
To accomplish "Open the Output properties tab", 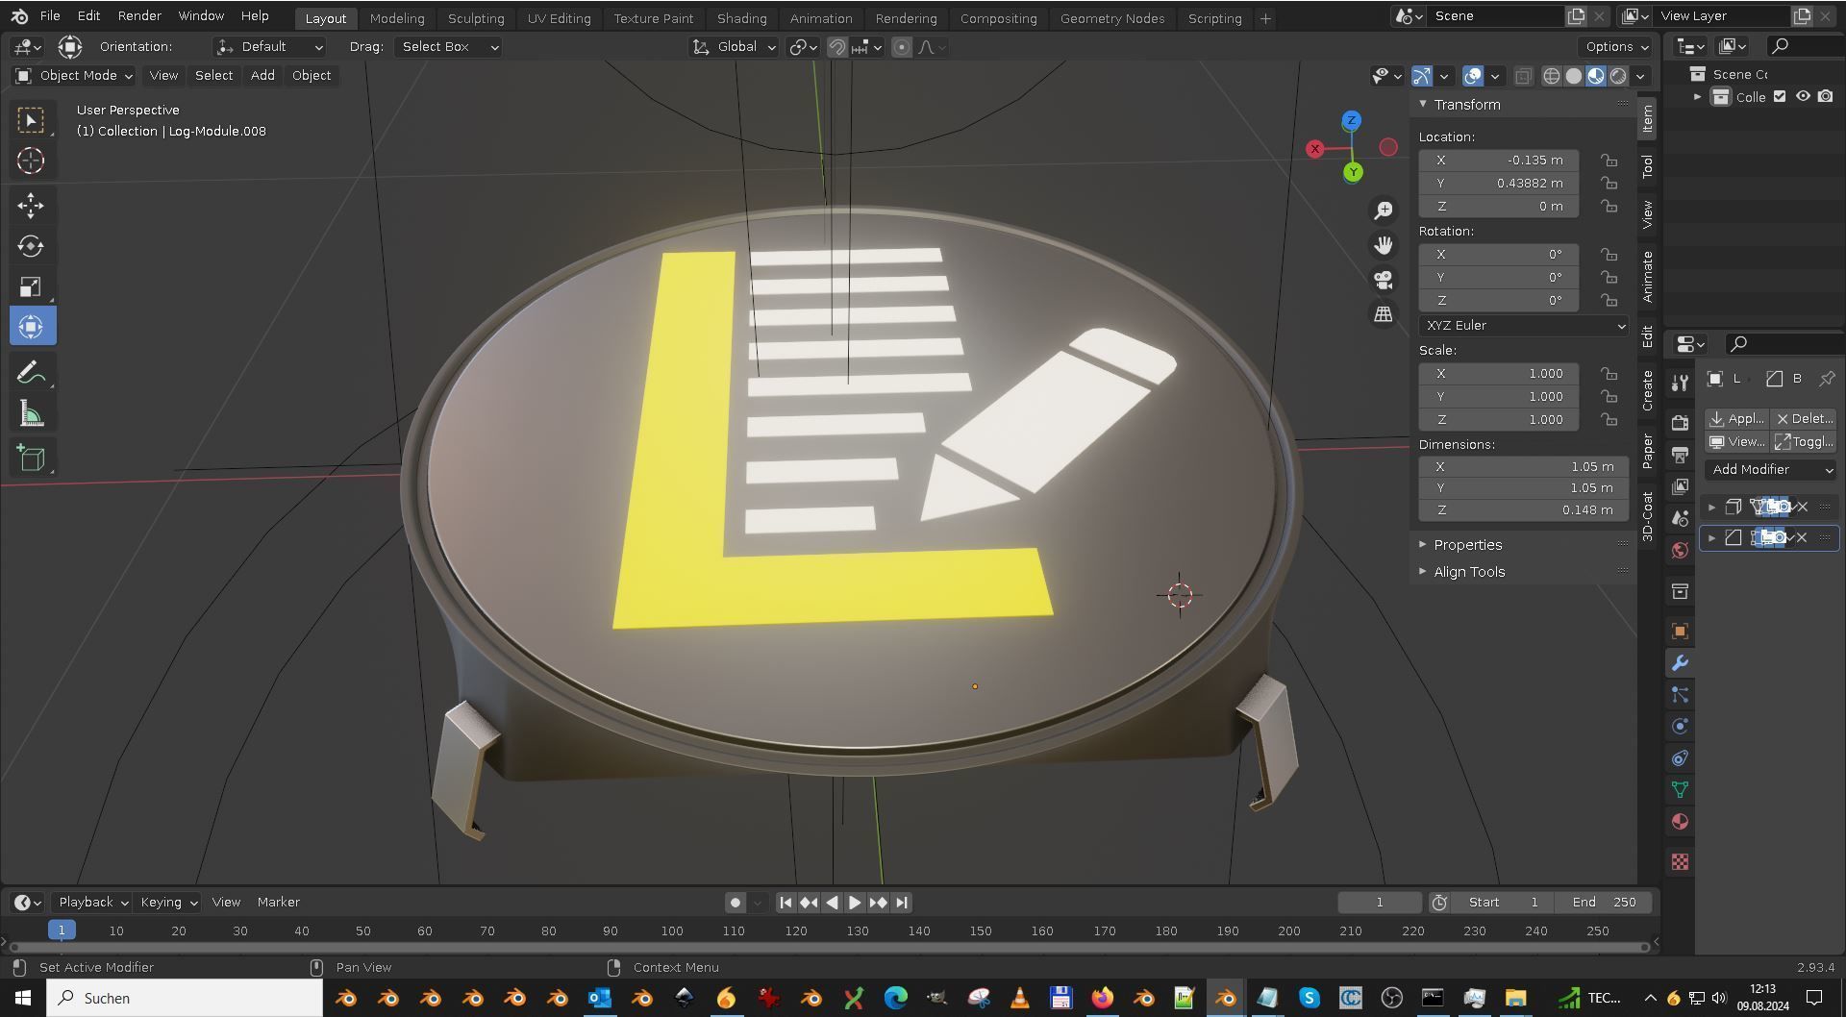I will click(1680, 454).
